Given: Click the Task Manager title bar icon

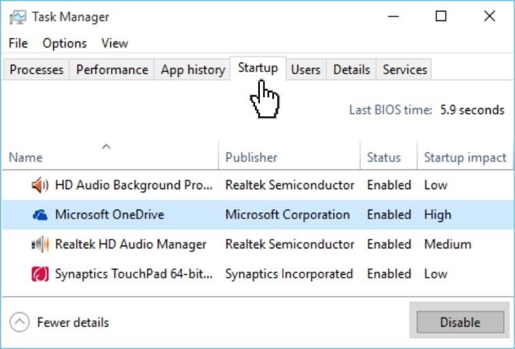Looking at the screenshot, I should tap(19, 16).
